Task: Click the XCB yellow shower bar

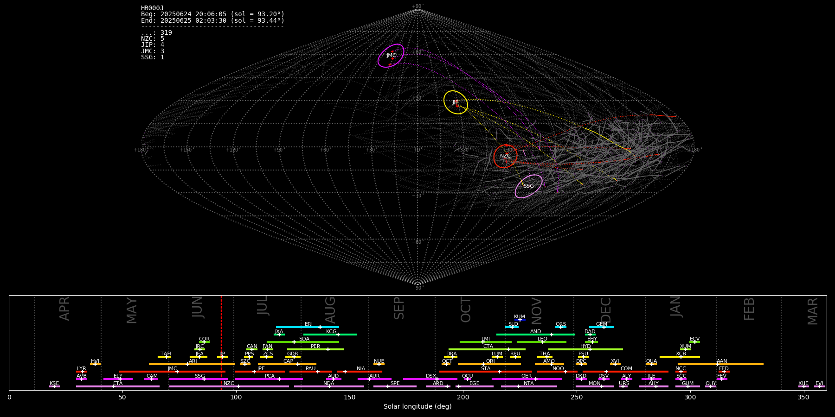Action: pyautogui.click(x=680, y=357)
